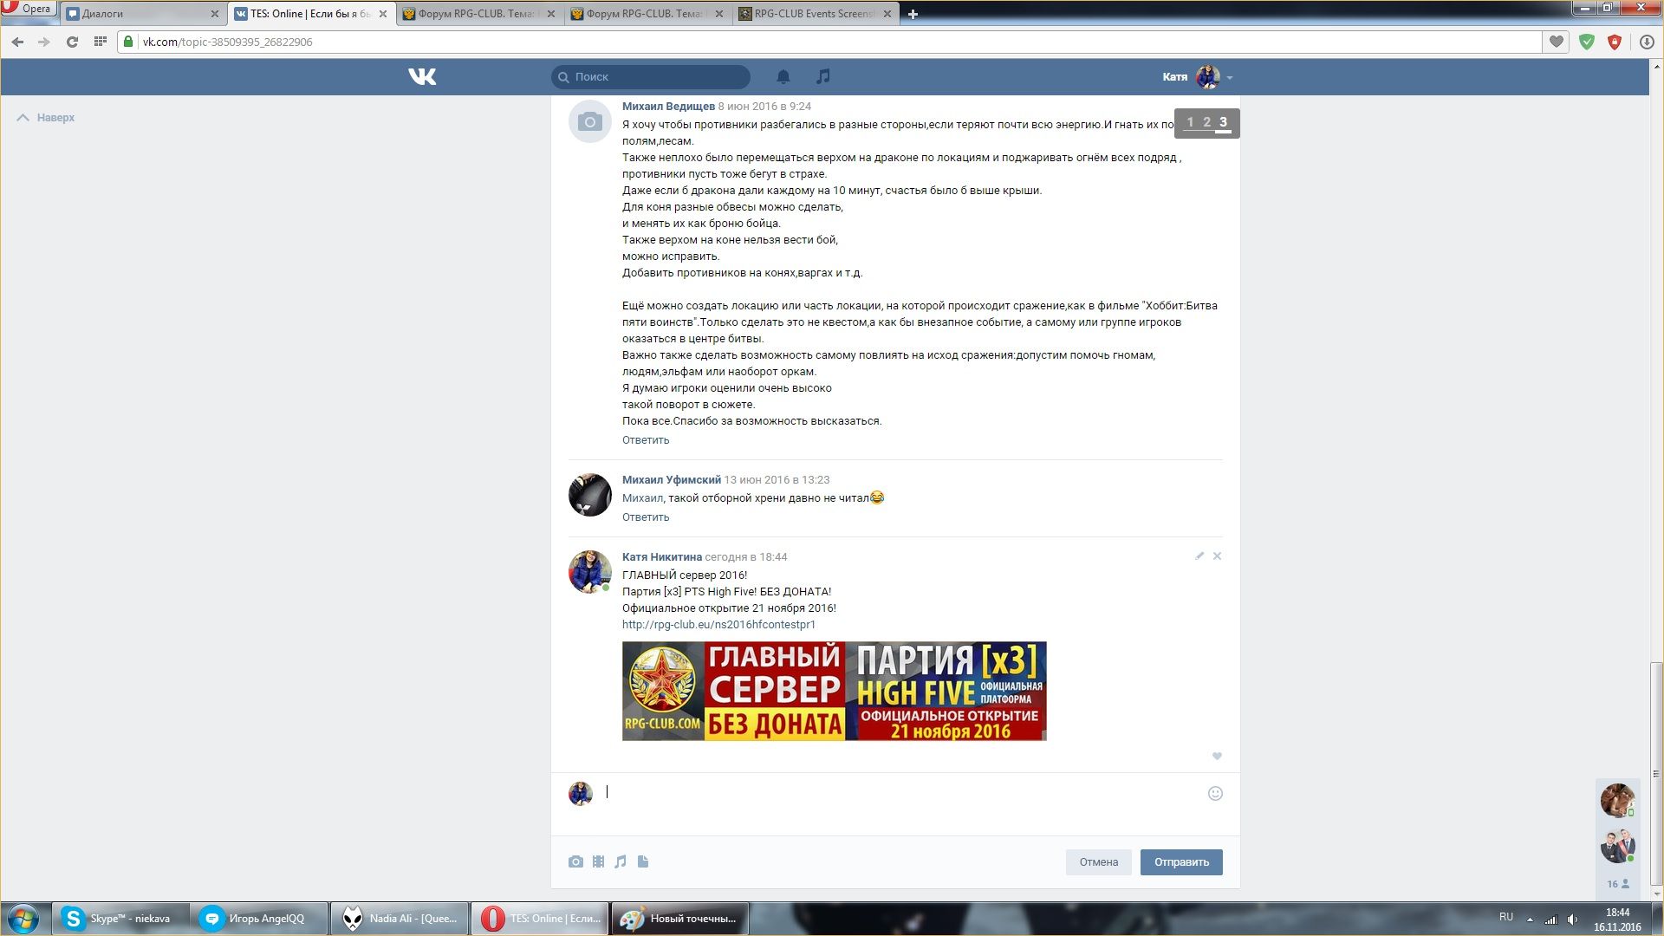Viewport: 1664px width, 936px height.
Task: Click the Михаил mention in Уфимский's reply
Action: (x=642, y=498)
